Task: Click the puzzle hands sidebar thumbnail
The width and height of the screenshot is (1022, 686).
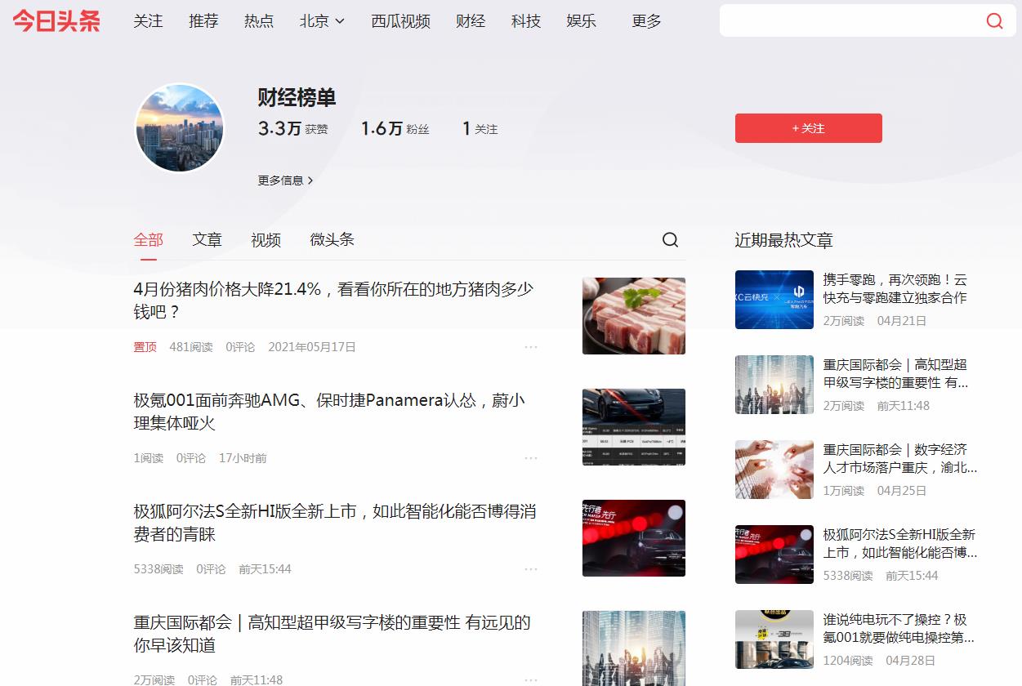Action: click(x=774, y=470)
